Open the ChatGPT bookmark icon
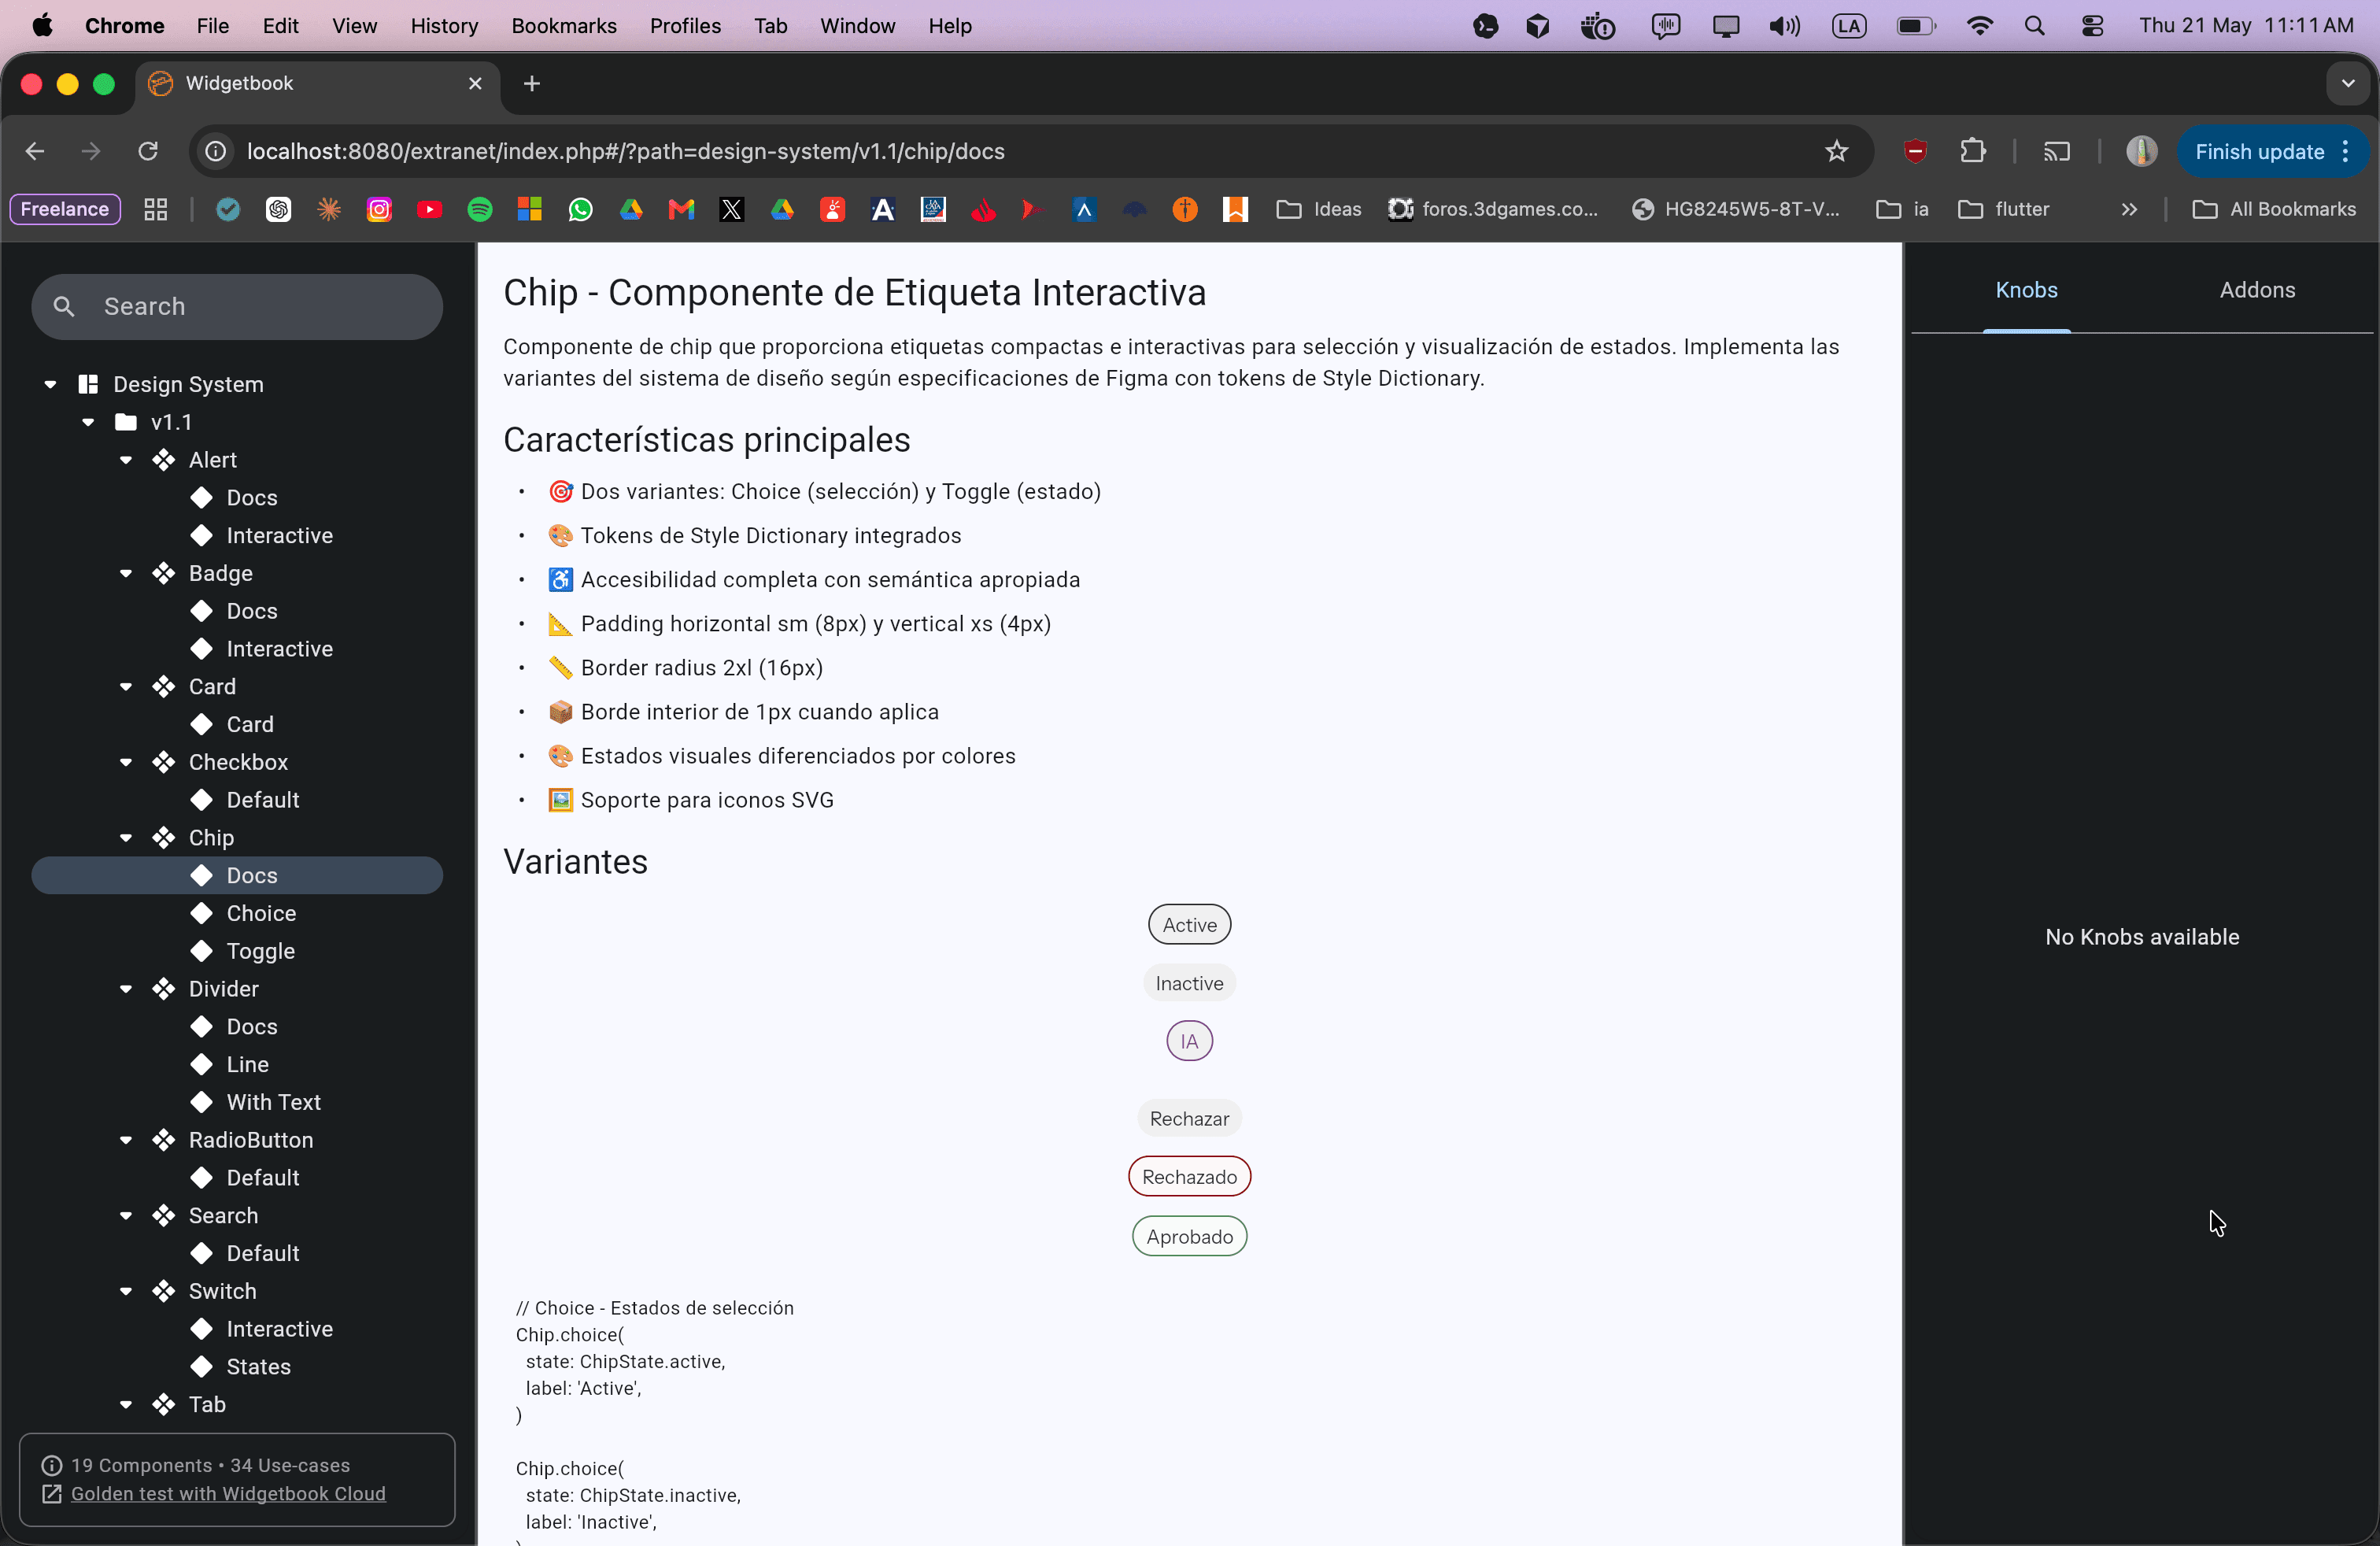The width and height of the screenshot is (2380, 1546). (x=278, y=209)
